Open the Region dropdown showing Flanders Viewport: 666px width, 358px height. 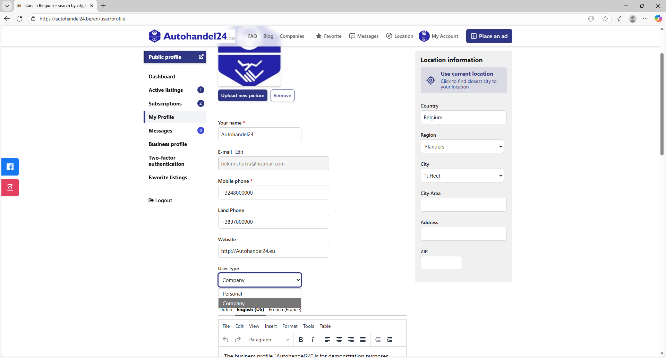(462, 147)
